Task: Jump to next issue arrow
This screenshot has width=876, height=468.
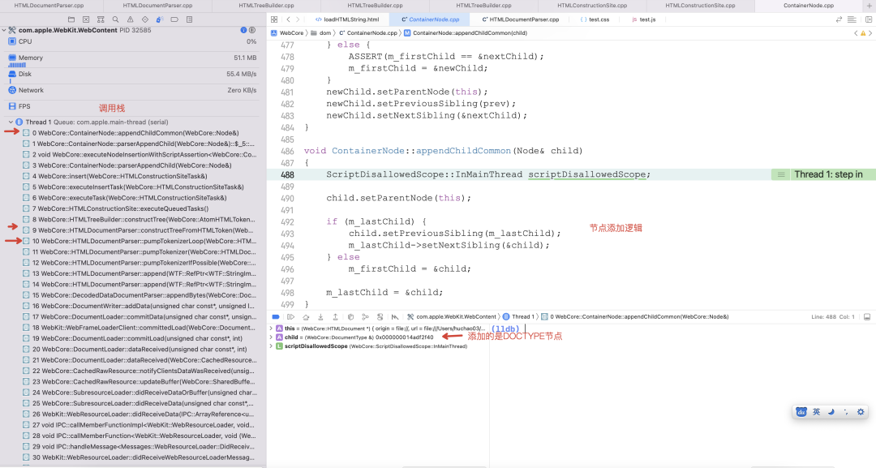Action: tap(870, 33)
